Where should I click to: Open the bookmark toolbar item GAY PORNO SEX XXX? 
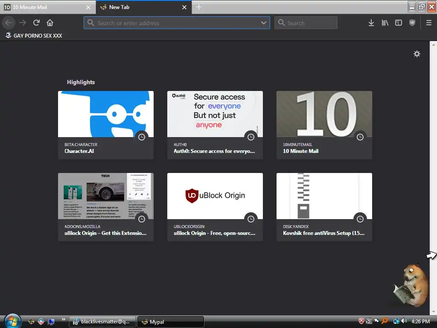pos(34,35)
